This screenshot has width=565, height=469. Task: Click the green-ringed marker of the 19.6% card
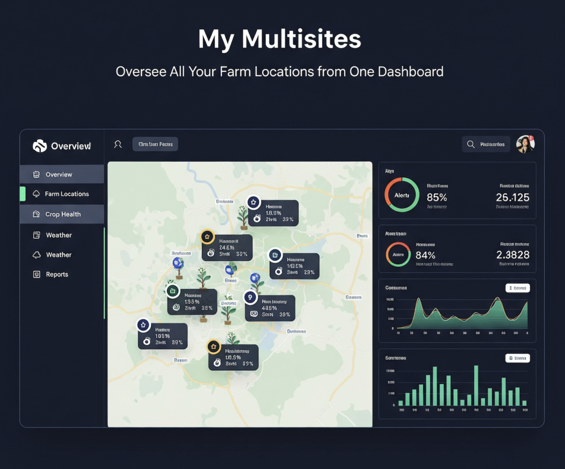(172, 290)
